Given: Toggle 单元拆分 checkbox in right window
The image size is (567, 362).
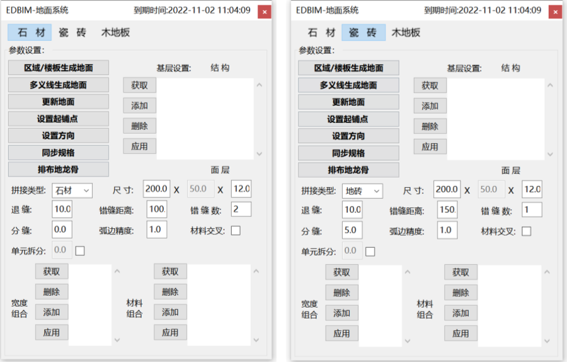Looking at the screenshot, I should point(370,251).
